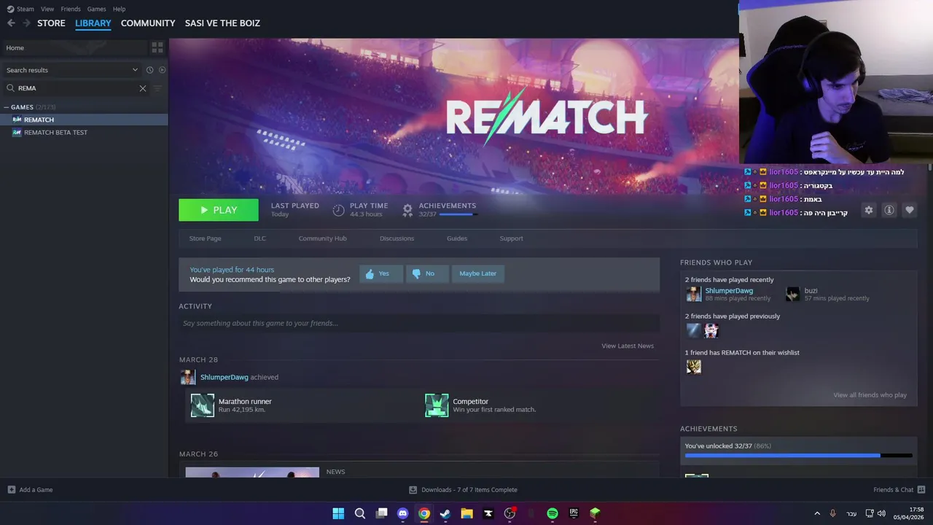
Task: Open OBS Studio from the taskbar
Action: [x=510, y=513]
